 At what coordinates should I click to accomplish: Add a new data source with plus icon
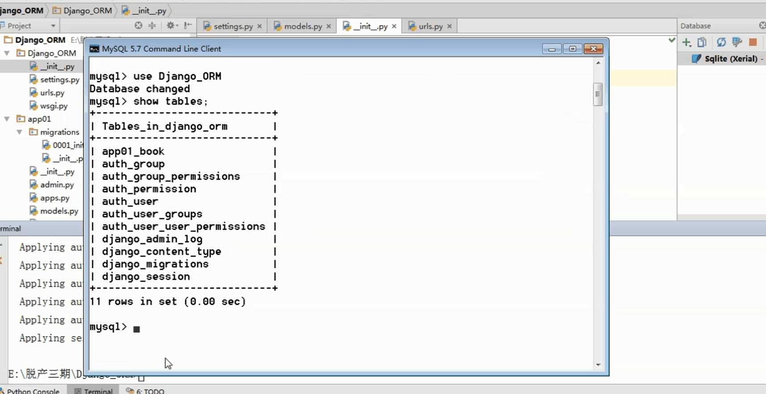coord(687,42)
